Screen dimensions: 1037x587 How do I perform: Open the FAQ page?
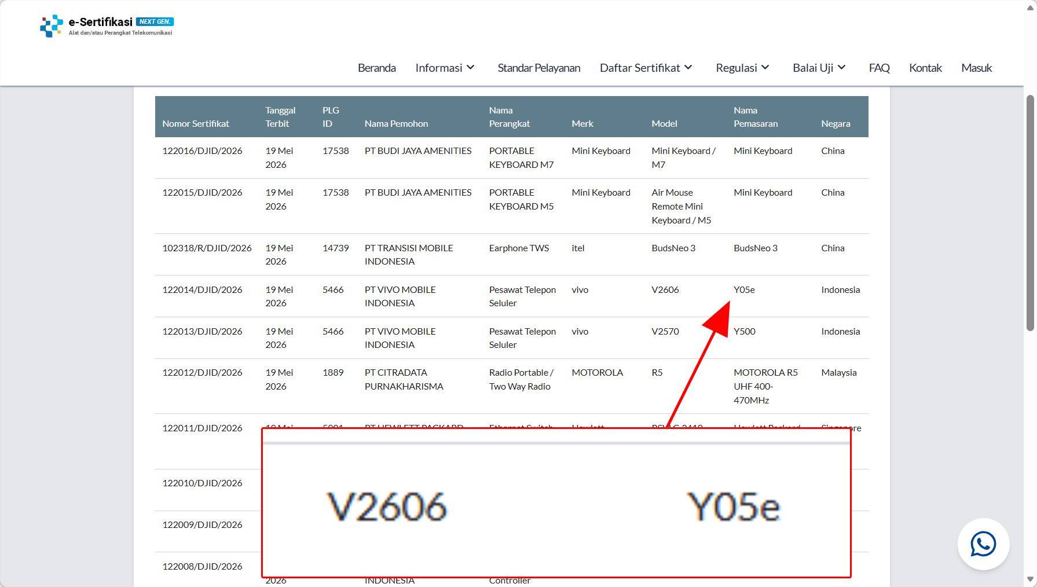[879, 68]
